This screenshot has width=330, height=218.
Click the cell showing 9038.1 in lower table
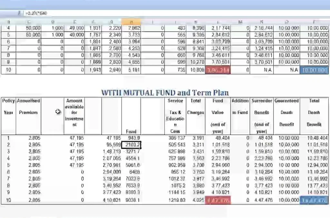(x=131, y=200)
